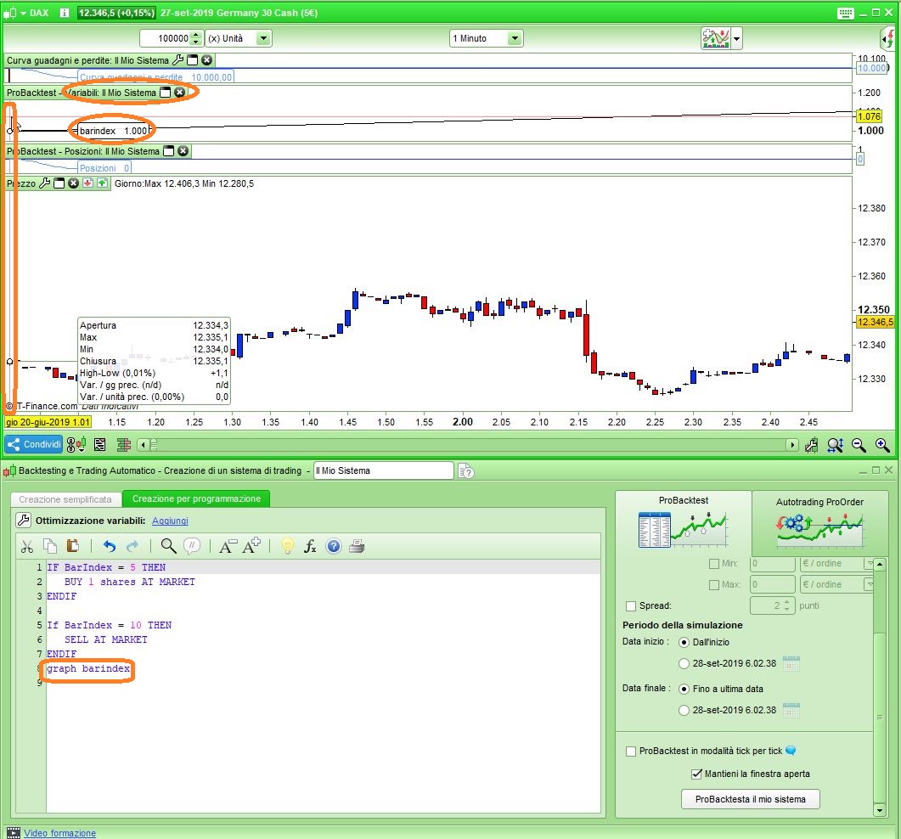Increase the 100000 quantity using the stepper
This screenshot has width=901, height=839.
[196, 35]
